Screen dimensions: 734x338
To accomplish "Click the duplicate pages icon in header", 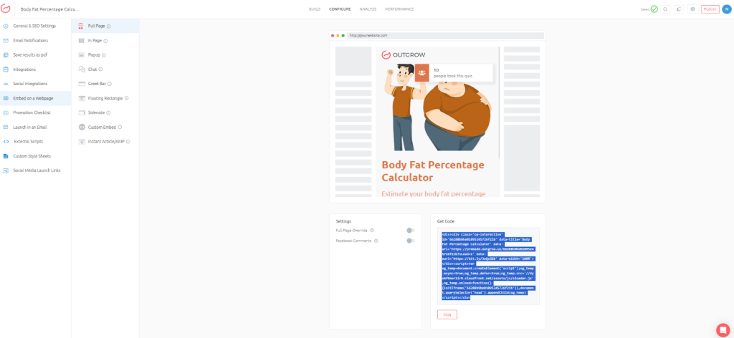I will point(679,9).
